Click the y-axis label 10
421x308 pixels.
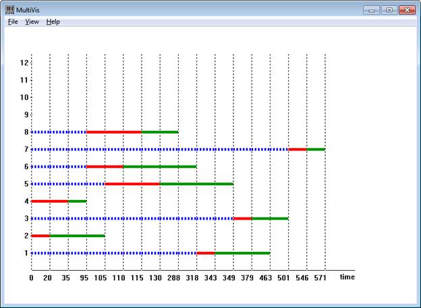point(24,97)
